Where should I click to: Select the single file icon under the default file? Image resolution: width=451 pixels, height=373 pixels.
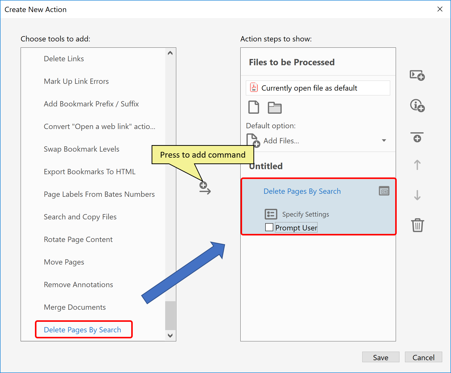click(253, 107)
